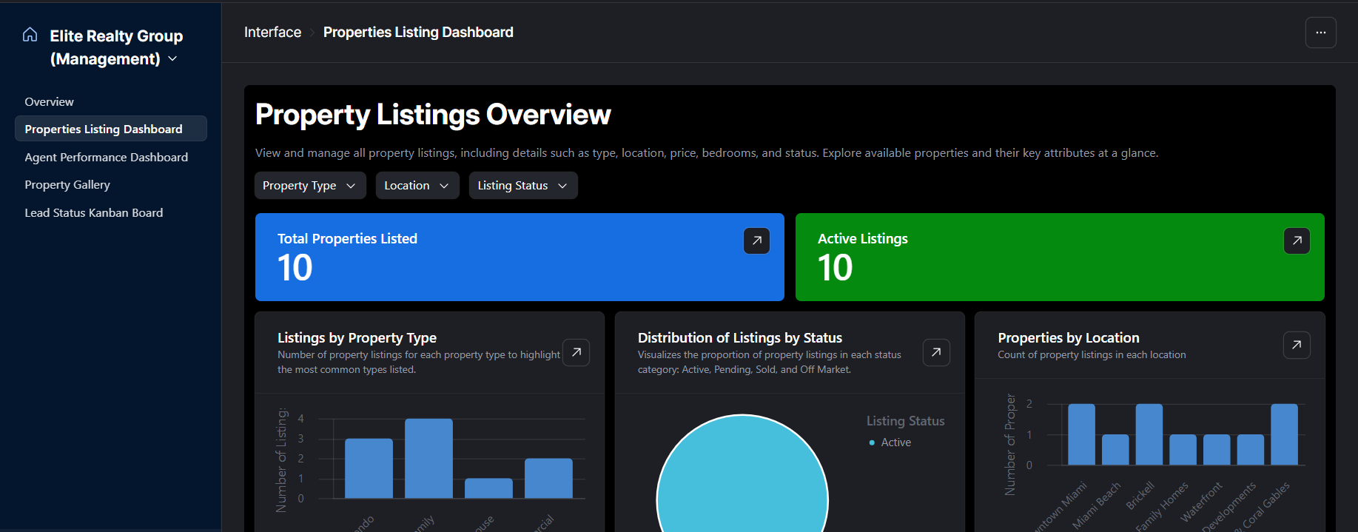Open the Property Type filter dropdown
Image resolution: width=1358 pixels, height=532 pixels.
(309, 186)
